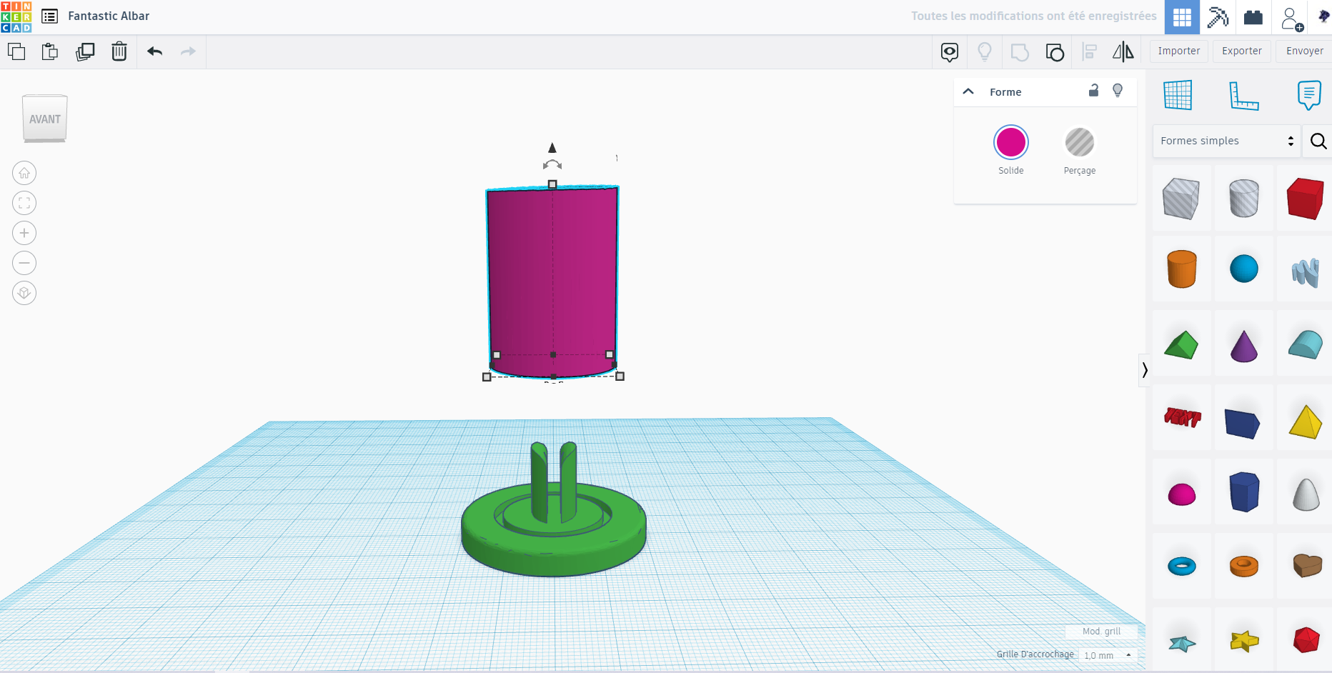Image resolution: width=1332 pixels, height=673 pixels.
Task: Pick the dark blue wedge shape
Action: pyautogui.click(x=1243, y=424)
